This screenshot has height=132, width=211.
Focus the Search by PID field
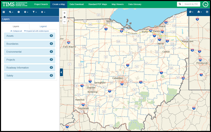tap(191, 4)
